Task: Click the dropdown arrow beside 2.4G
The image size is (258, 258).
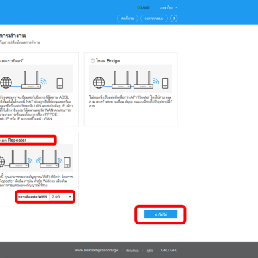Action: click(x=70, y=197)
